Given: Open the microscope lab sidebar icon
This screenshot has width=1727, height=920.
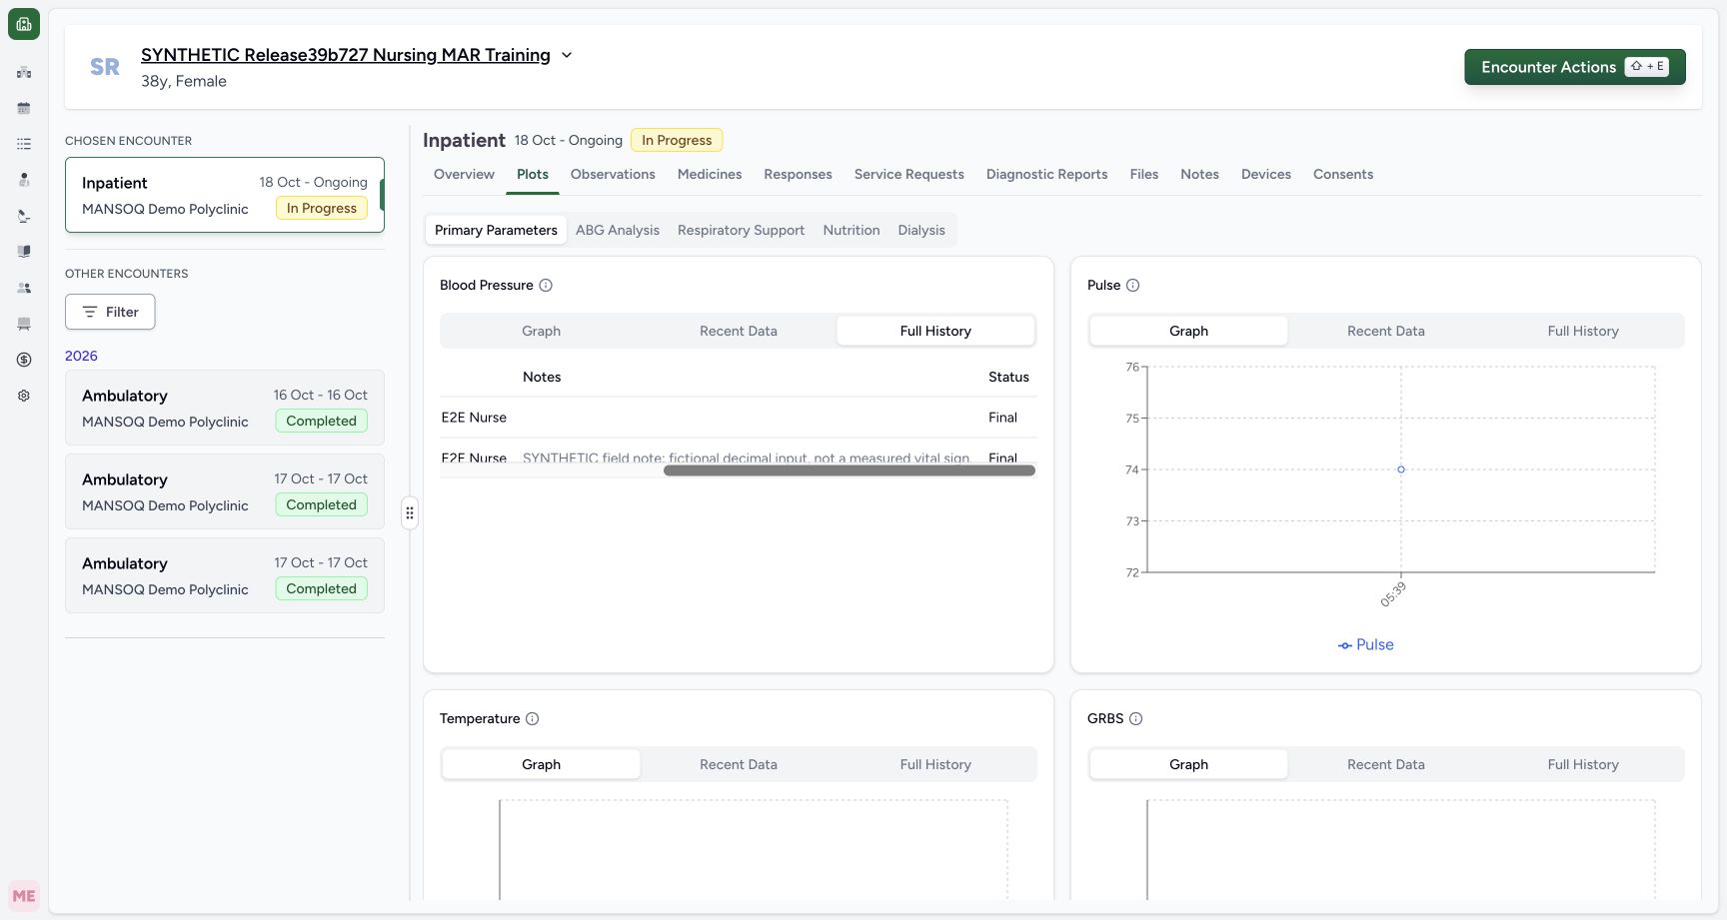Looking at the screenshot, I should pyautogui.click(x=24, y=216).
